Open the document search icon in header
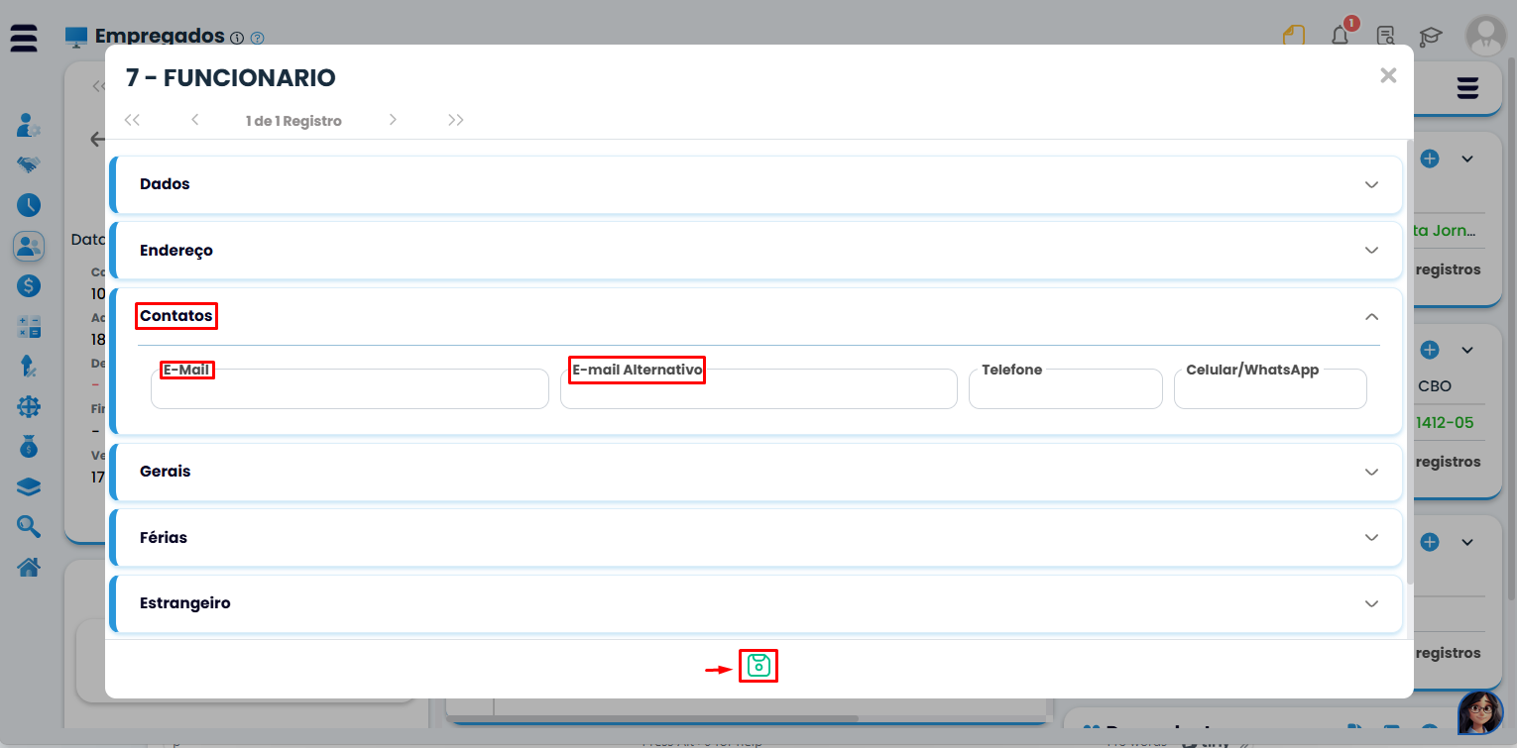 [x=1386, y=37]
